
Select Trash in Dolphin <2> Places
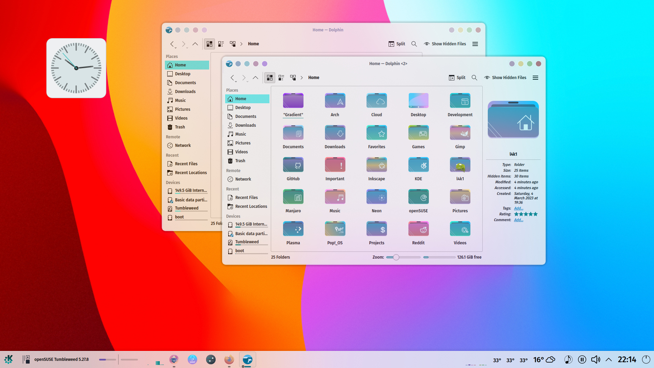click(247, 161)
